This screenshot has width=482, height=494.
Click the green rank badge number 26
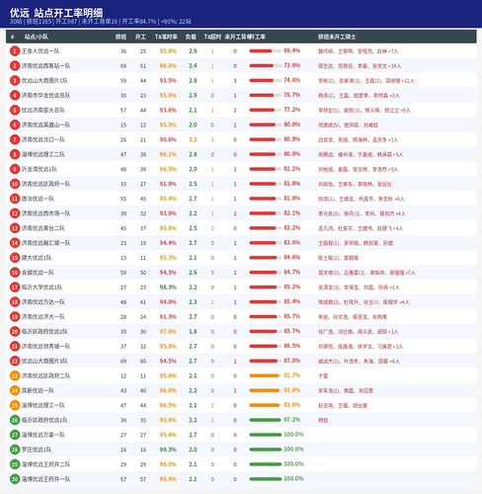click(15, 420)
